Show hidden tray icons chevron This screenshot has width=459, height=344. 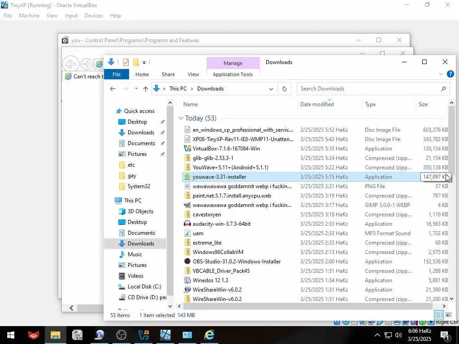(377, 335)
